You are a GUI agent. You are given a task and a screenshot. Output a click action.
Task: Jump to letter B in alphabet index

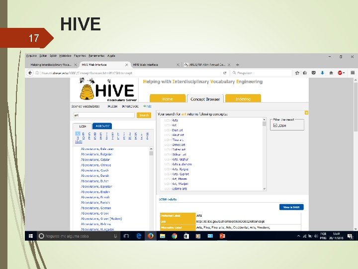click(x=84, y=134)
